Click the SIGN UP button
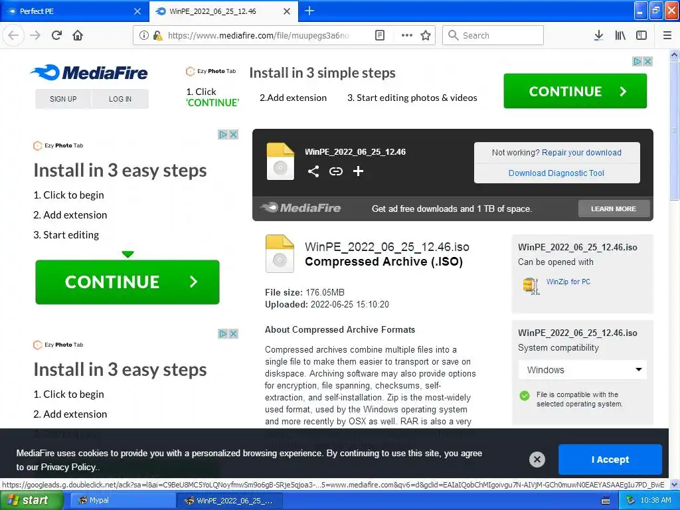The width and height of the screenshot is (680, 510). [x=63, y=99]
